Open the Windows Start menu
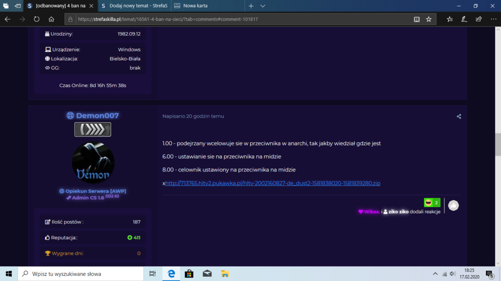 point(9,273)
